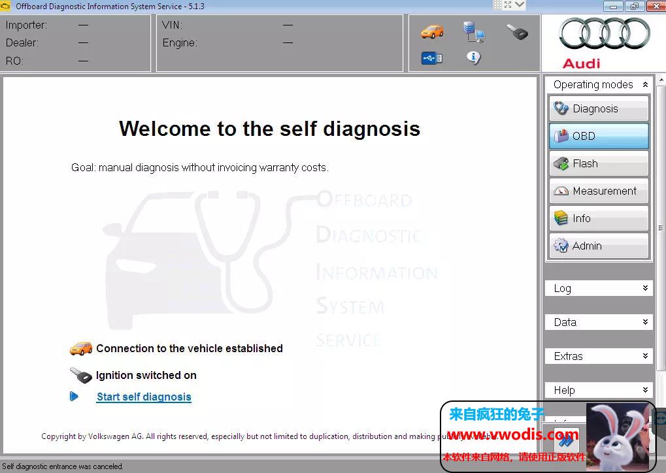The width and height of the screenshot is (666, 473).
Task: Click the blue arrow beside Start self diagnosis
Action: tap(75, 397)
